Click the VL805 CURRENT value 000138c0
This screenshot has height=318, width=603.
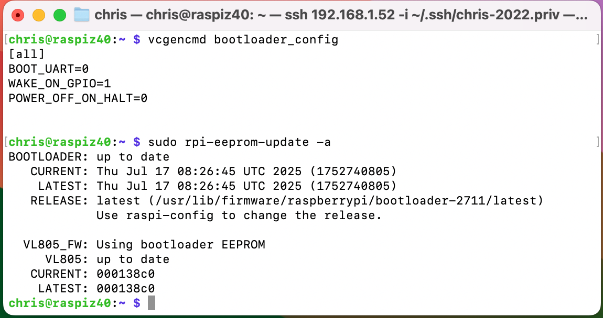(x=126, y=274)
